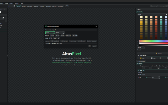Decrease height with the down stepper arrow

(64, 33)
